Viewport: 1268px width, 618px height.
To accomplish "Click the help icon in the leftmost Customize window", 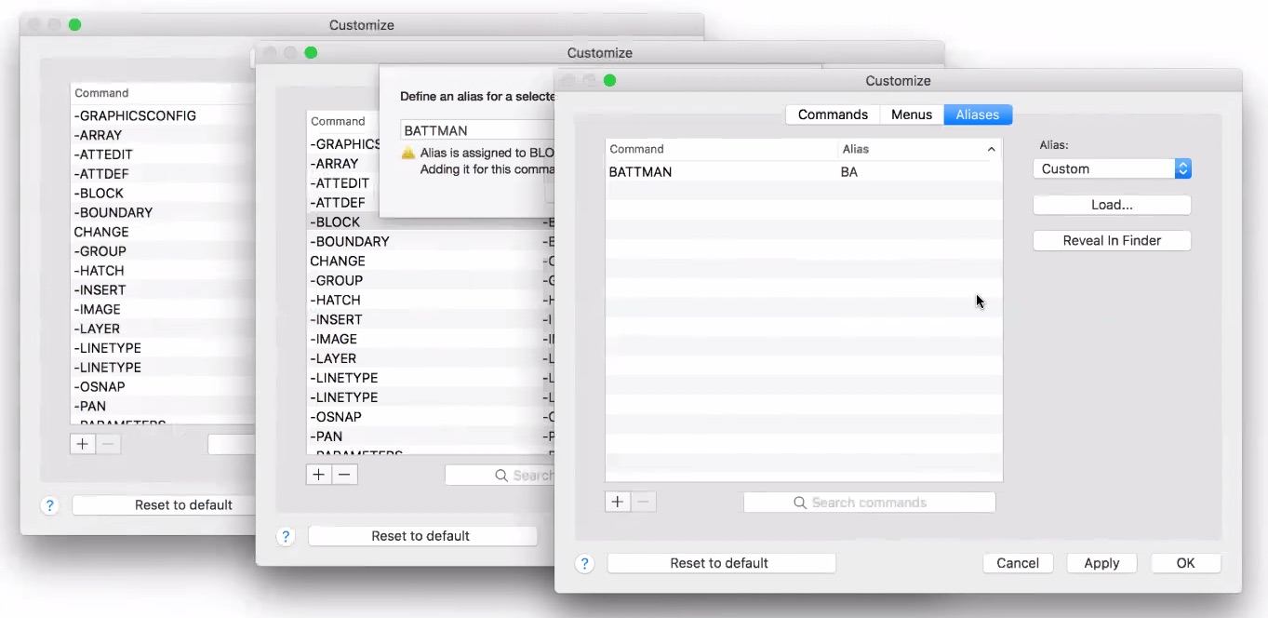I will coord(50,505).
